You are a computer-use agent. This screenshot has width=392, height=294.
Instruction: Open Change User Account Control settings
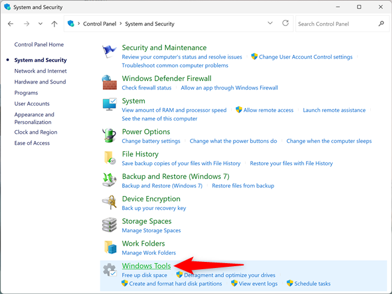[x=305, y=57]
